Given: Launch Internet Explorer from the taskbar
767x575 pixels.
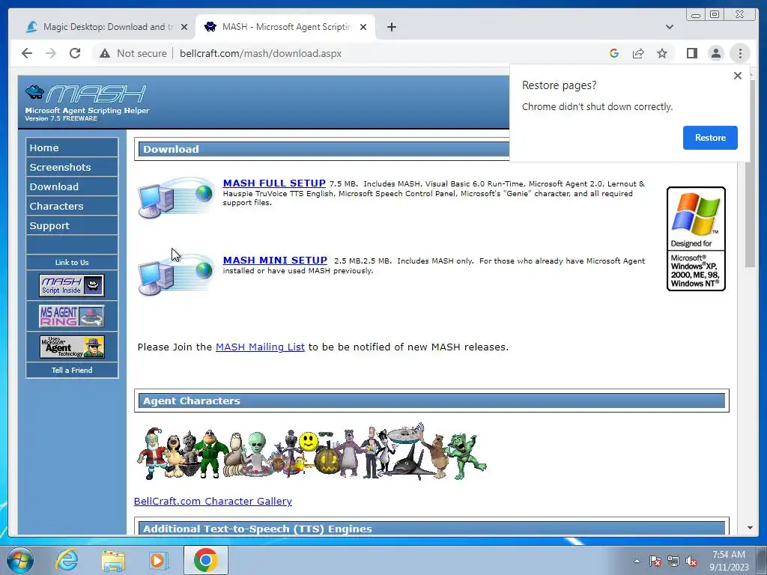Looking at the screenshot, I should click(67, 560).
